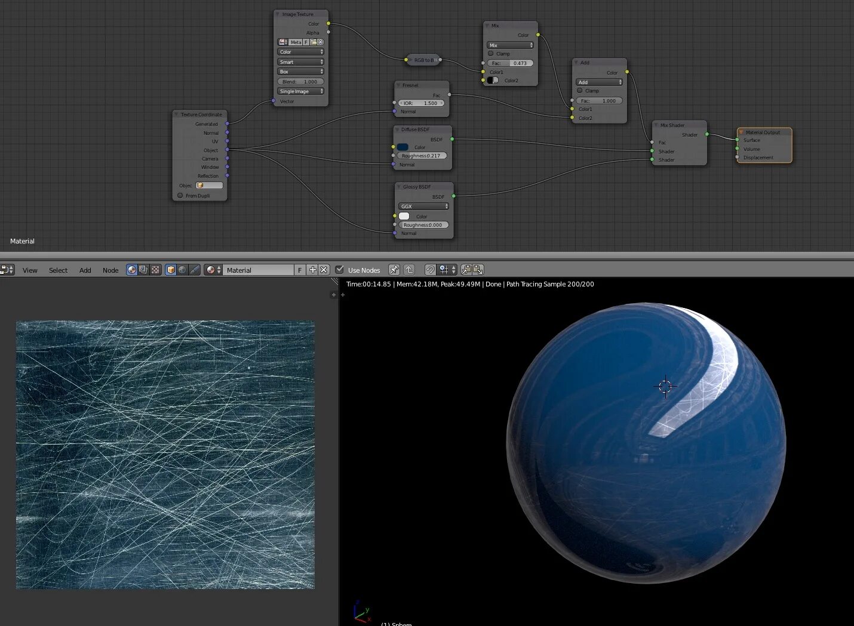Adjust the Diffuse Roughness 0.217 slider
This screenshot has width=854, height=626.
tap(421, 156)
